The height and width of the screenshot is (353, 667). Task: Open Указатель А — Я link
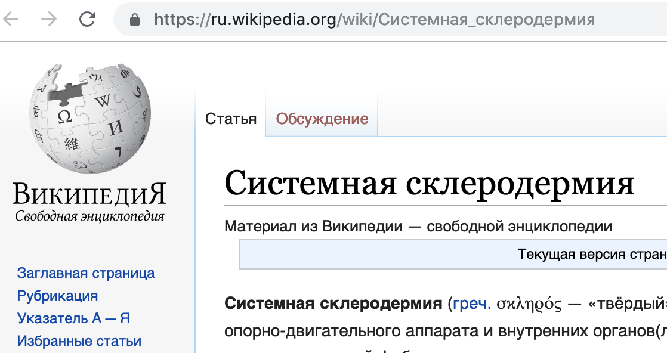73,318
